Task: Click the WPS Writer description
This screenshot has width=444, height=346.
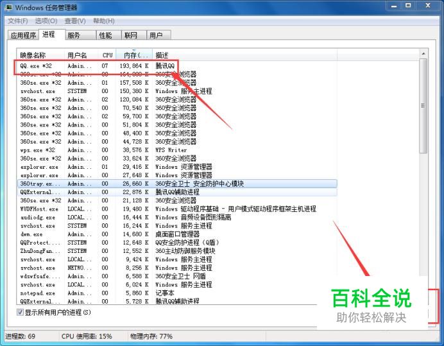Action: [x=171, y=150]
